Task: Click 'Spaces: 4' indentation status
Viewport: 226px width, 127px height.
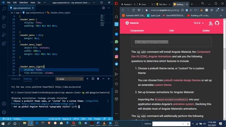Action: [x=67, y=119]
